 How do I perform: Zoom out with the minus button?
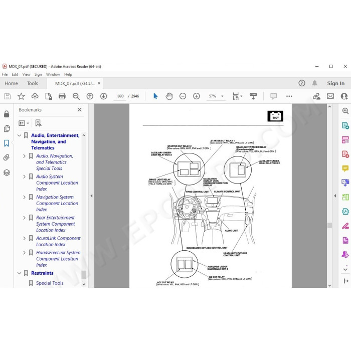183,96
